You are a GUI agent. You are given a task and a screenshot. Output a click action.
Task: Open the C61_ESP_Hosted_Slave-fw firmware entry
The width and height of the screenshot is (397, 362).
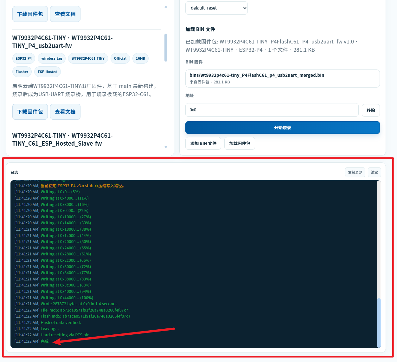tap(62, 140)
